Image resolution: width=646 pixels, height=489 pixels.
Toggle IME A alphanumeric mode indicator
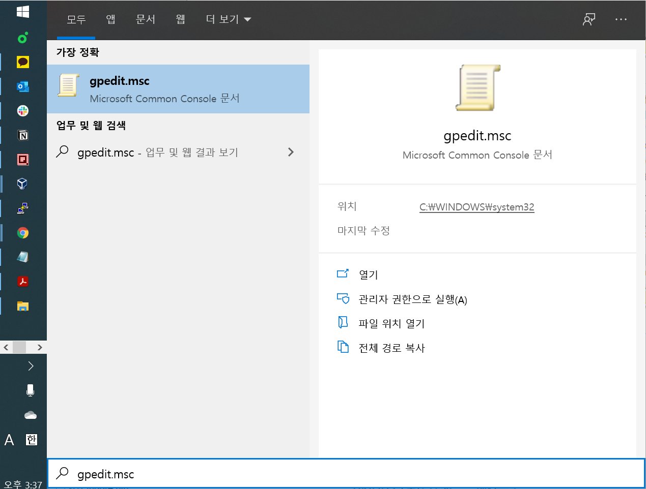tap(9, 440)
